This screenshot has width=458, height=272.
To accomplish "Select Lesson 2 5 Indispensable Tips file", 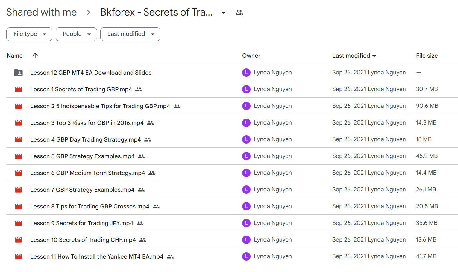I will click(100, 106).
